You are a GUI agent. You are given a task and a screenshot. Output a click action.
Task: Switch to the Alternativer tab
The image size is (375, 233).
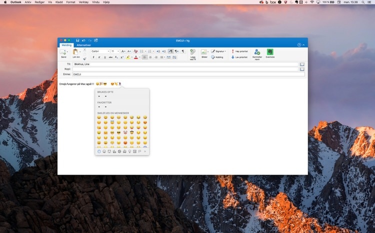[x=83, y=45]
